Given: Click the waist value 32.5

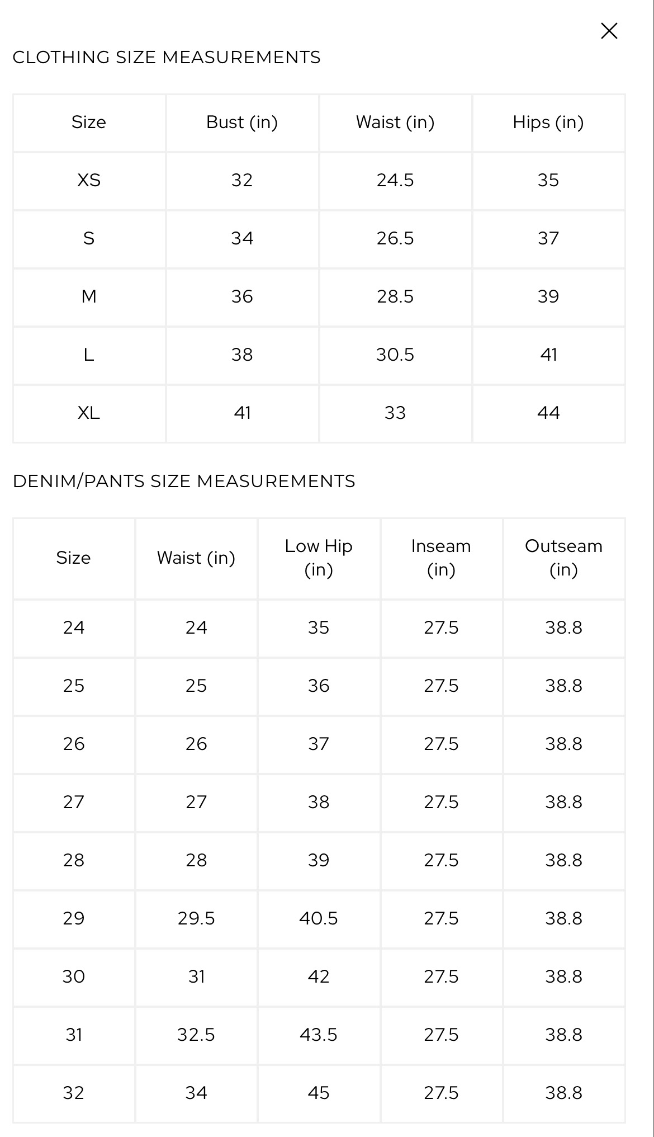Looking at the screenshot, I should point(196,1035).
